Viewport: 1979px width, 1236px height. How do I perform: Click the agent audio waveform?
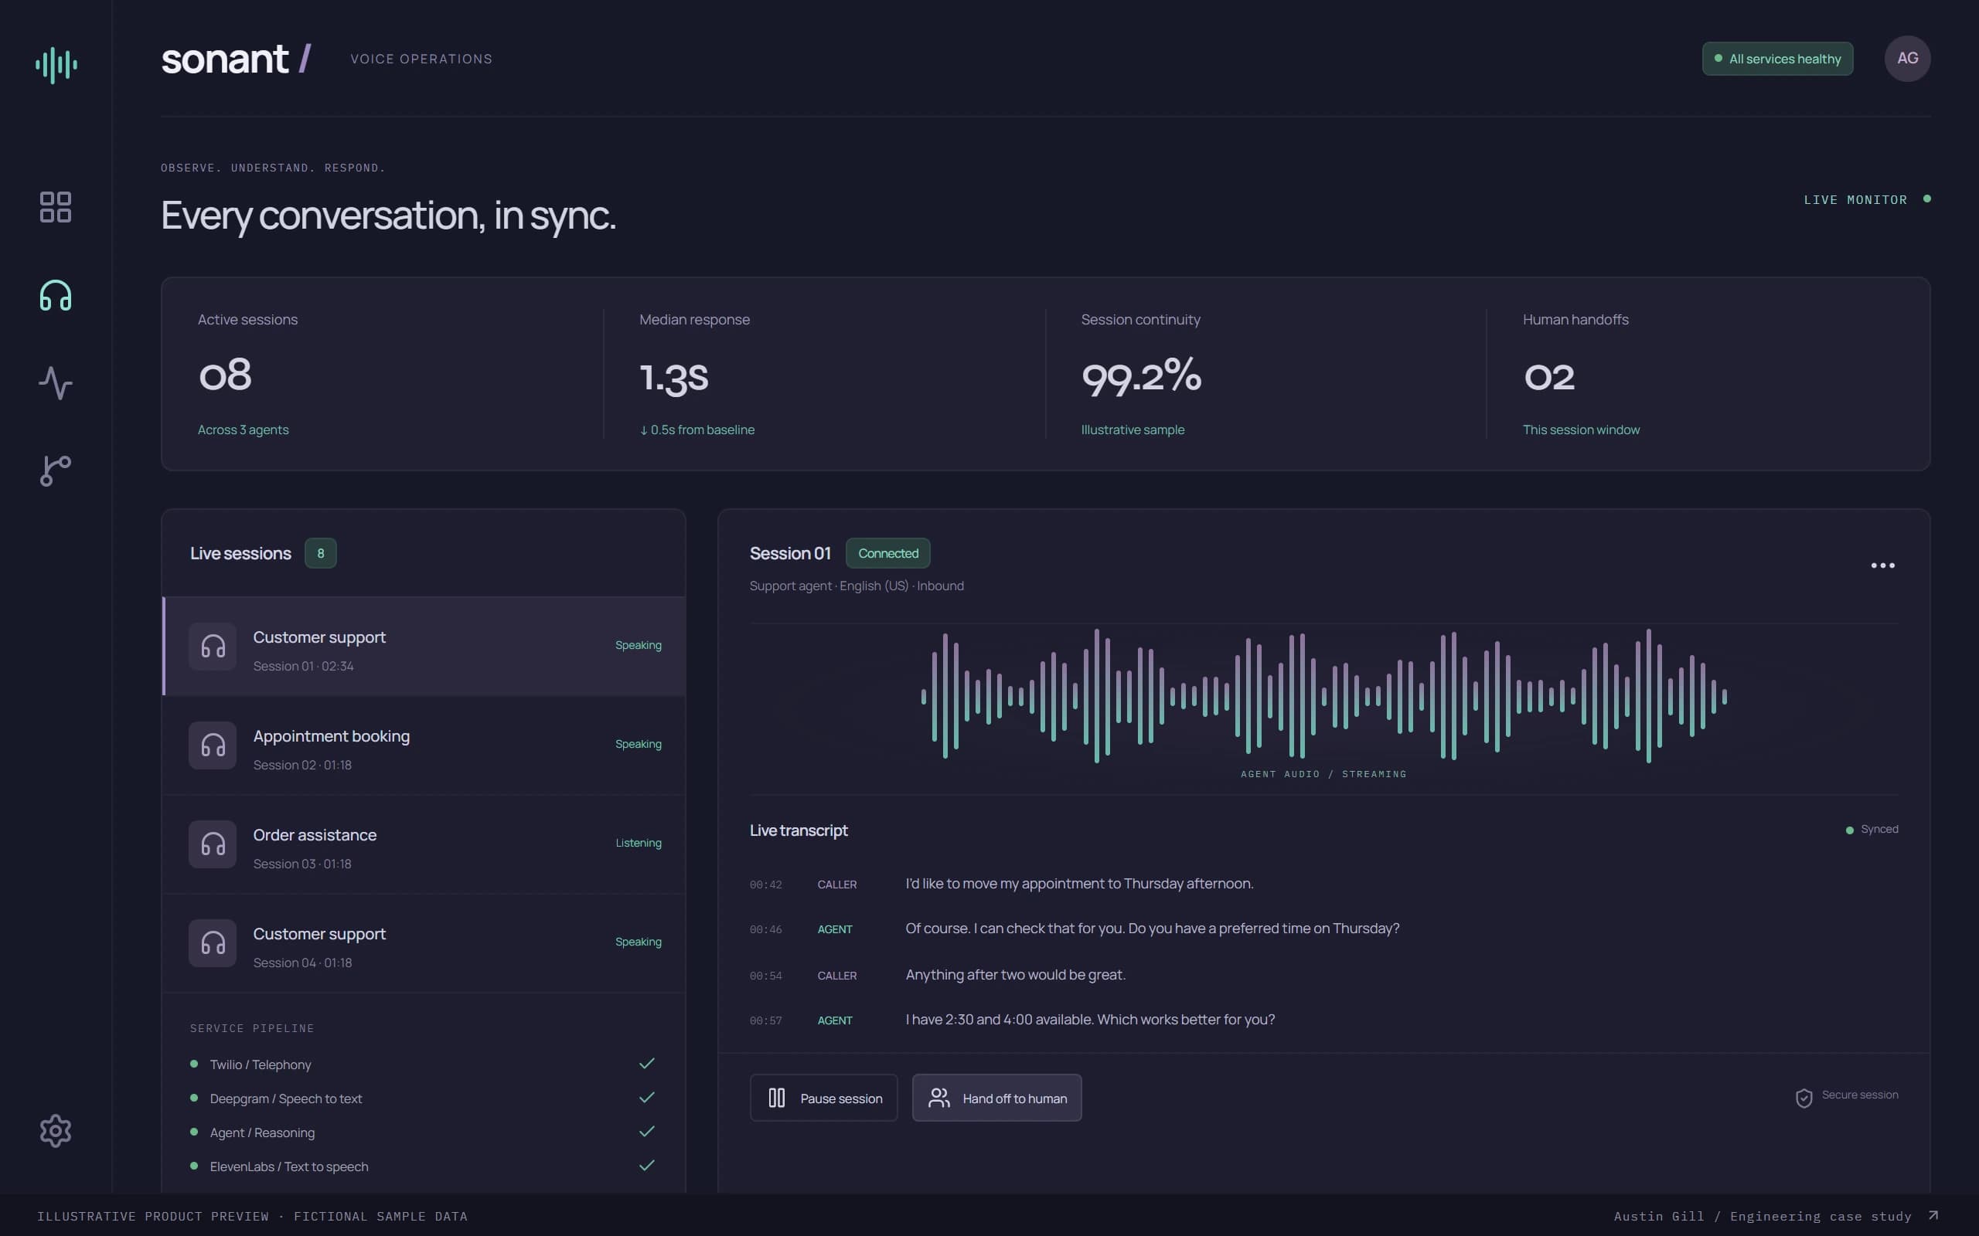point(1324,696)
